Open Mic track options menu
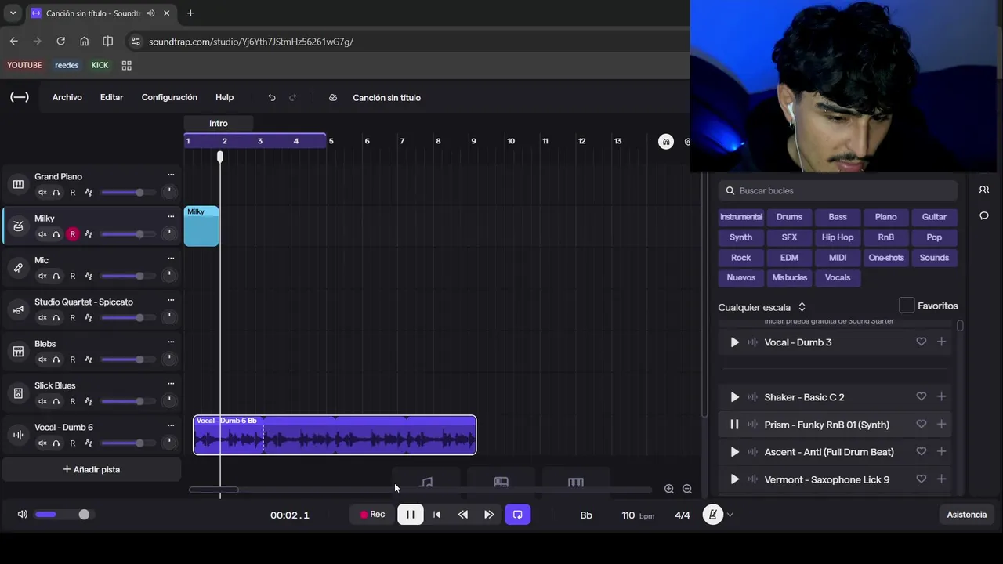 [x=171, y=258]
